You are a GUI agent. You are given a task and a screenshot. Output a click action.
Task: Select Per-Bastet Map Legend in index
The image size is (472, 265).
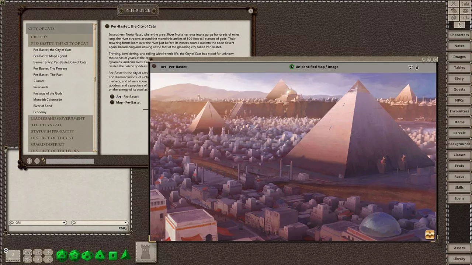click(x=50, y=56)
